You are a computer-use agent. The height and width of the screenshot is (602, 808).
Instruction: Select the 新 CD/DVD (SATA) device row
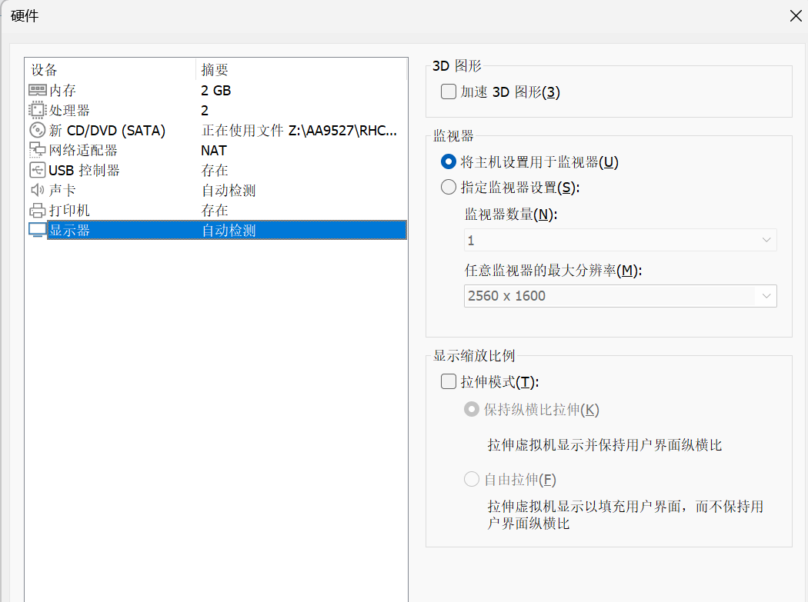pos(218,130)
